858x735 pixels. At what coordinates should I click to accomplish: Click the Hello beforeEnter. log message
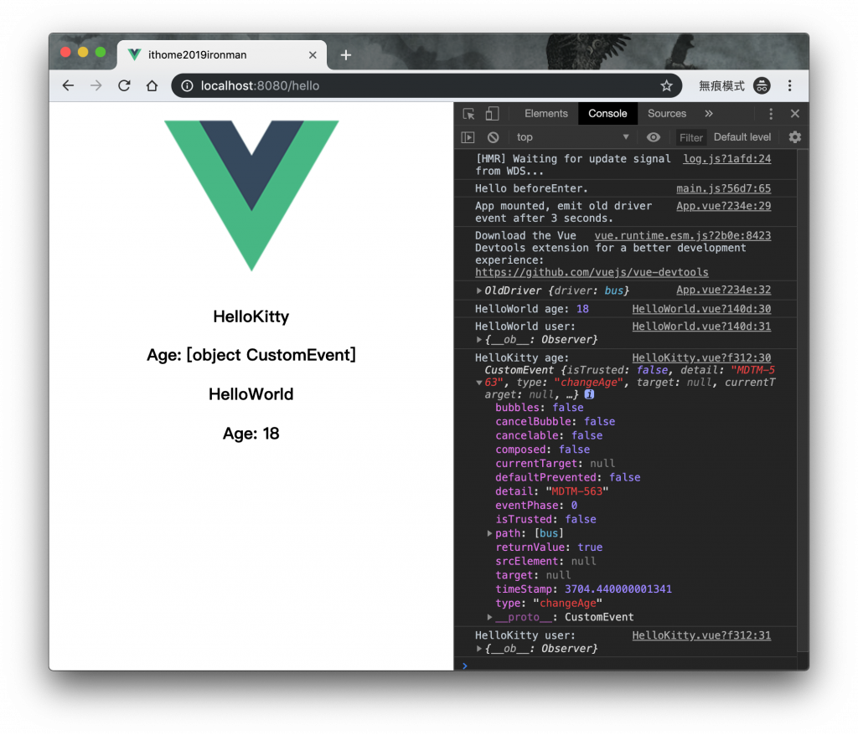[x=531, y=188]
